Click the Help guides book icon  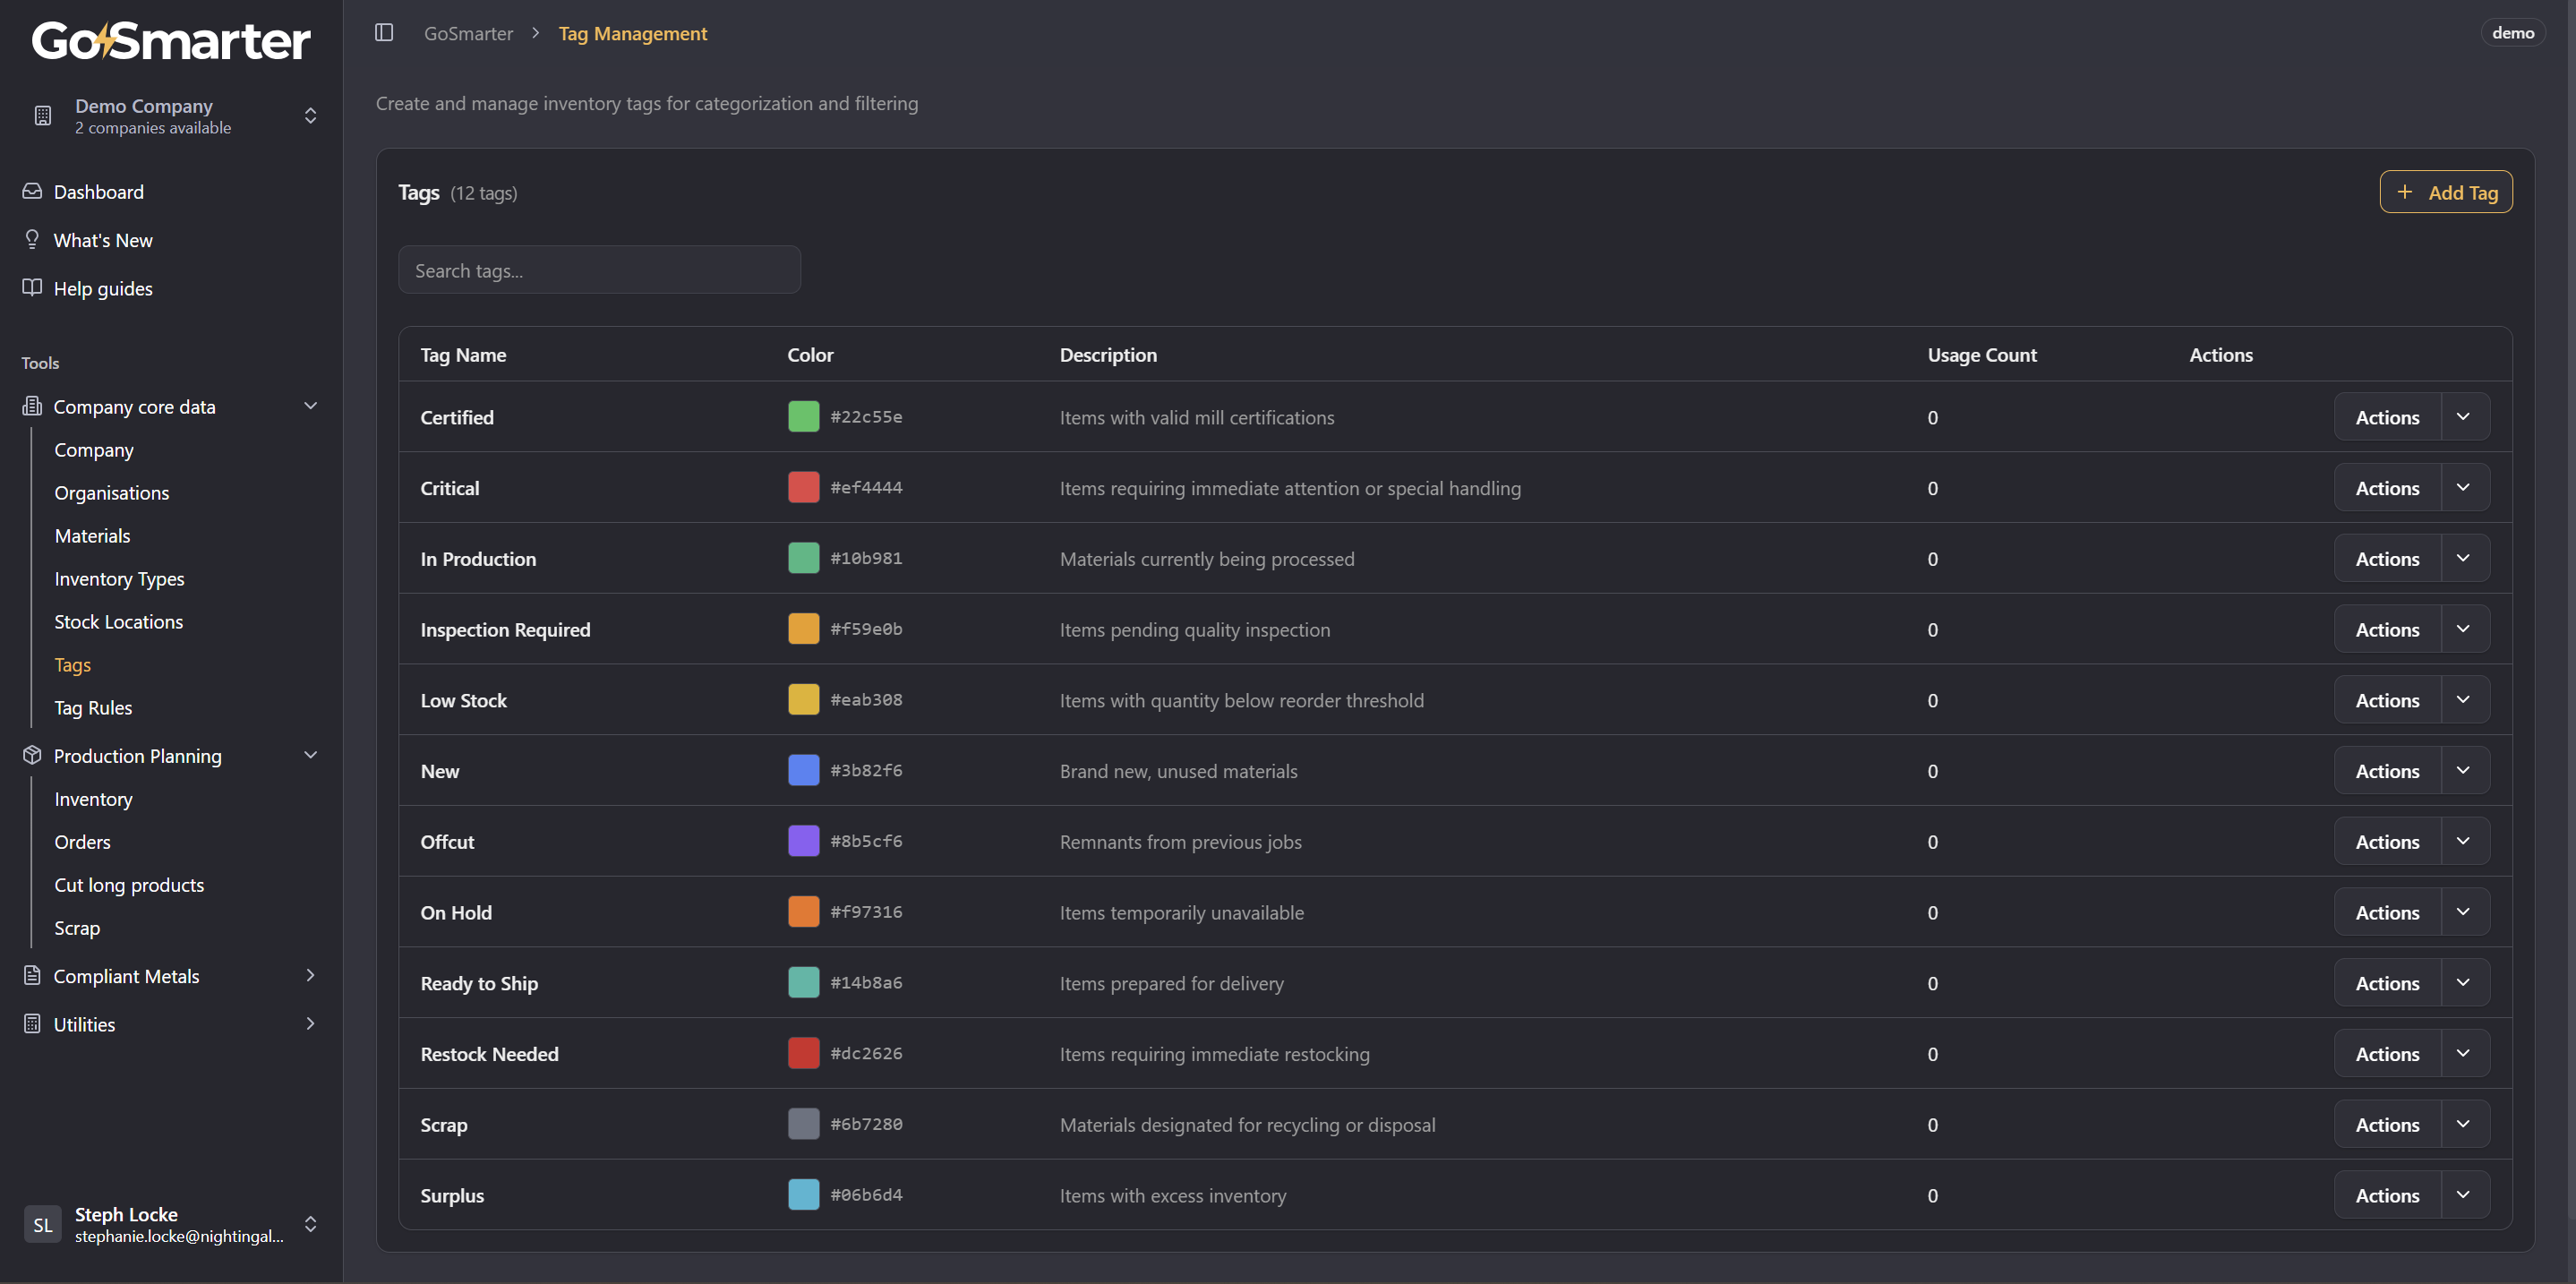click(32, 288)
